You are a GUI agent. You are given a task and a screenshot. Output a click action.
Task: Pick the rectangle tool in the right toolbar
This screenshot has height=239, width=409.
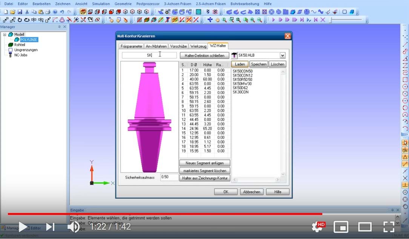(405, 80)
